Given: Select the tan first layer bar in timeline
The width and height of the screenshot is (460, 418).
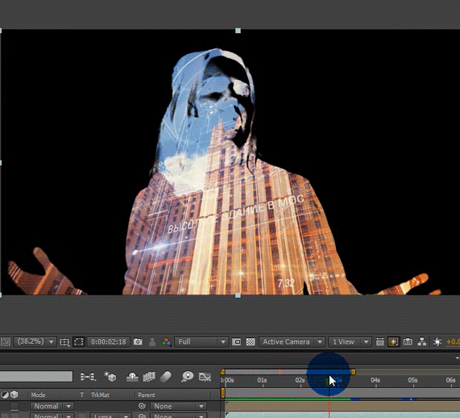Looking at the screenshot, I should 342,406.
